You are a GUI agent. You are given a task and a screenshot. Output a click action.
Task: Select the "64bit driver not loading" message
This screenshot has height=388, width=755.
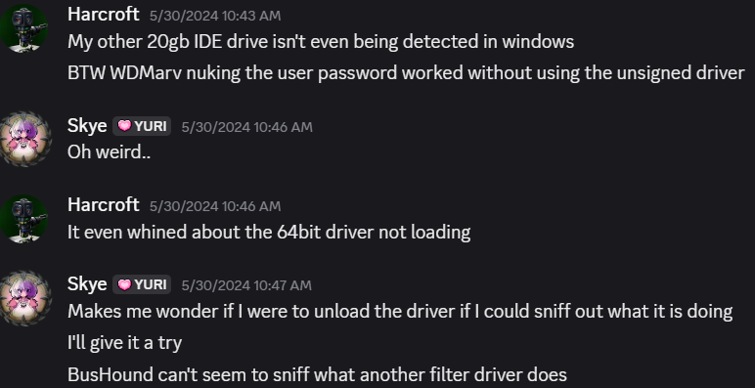coord(269,232)
